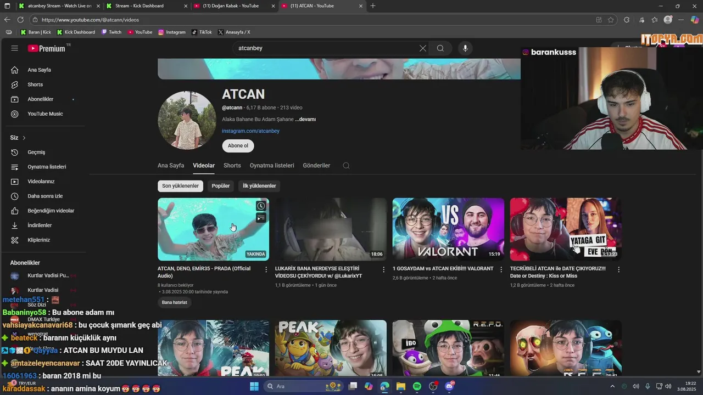The image size is (703, 395).
Task: Click the Abone ol button
Action: [x=238, y=146]
